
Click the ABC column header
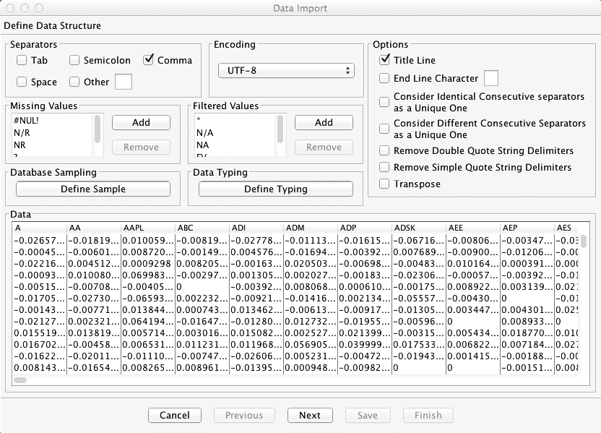[x=202, y=228]
